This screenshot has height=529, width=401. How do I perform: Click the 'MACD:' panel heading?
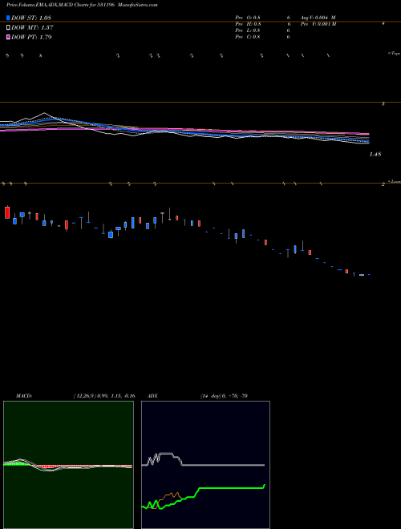pyautogui.click(x=24, y=396)
